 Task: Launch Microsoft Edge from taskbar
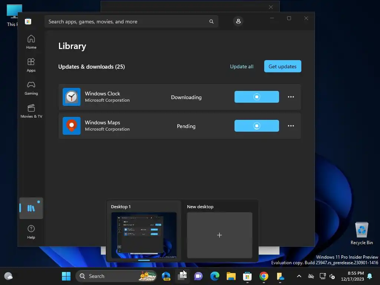click(215, 276)
